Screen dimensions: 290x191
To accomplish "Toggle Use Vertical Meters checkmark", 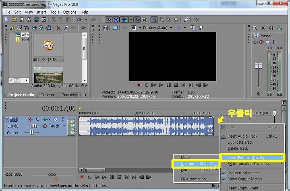I will [224, 173].
